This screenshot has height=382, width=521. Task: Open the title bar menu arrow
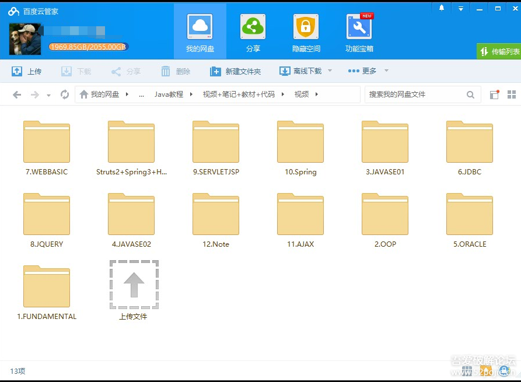(x=460, y=9)
